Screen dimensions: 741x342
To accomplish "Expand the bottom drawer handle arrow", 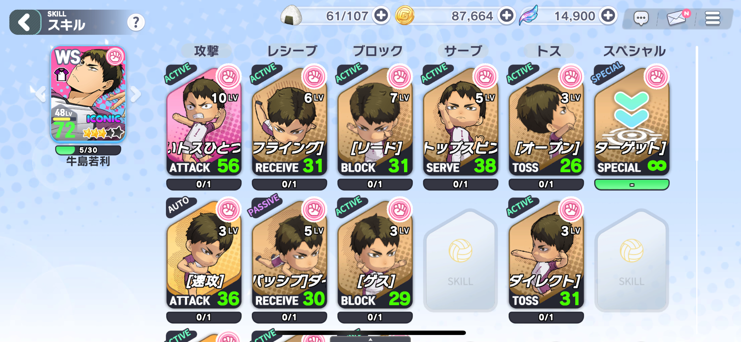I will [x=370, y=339].
